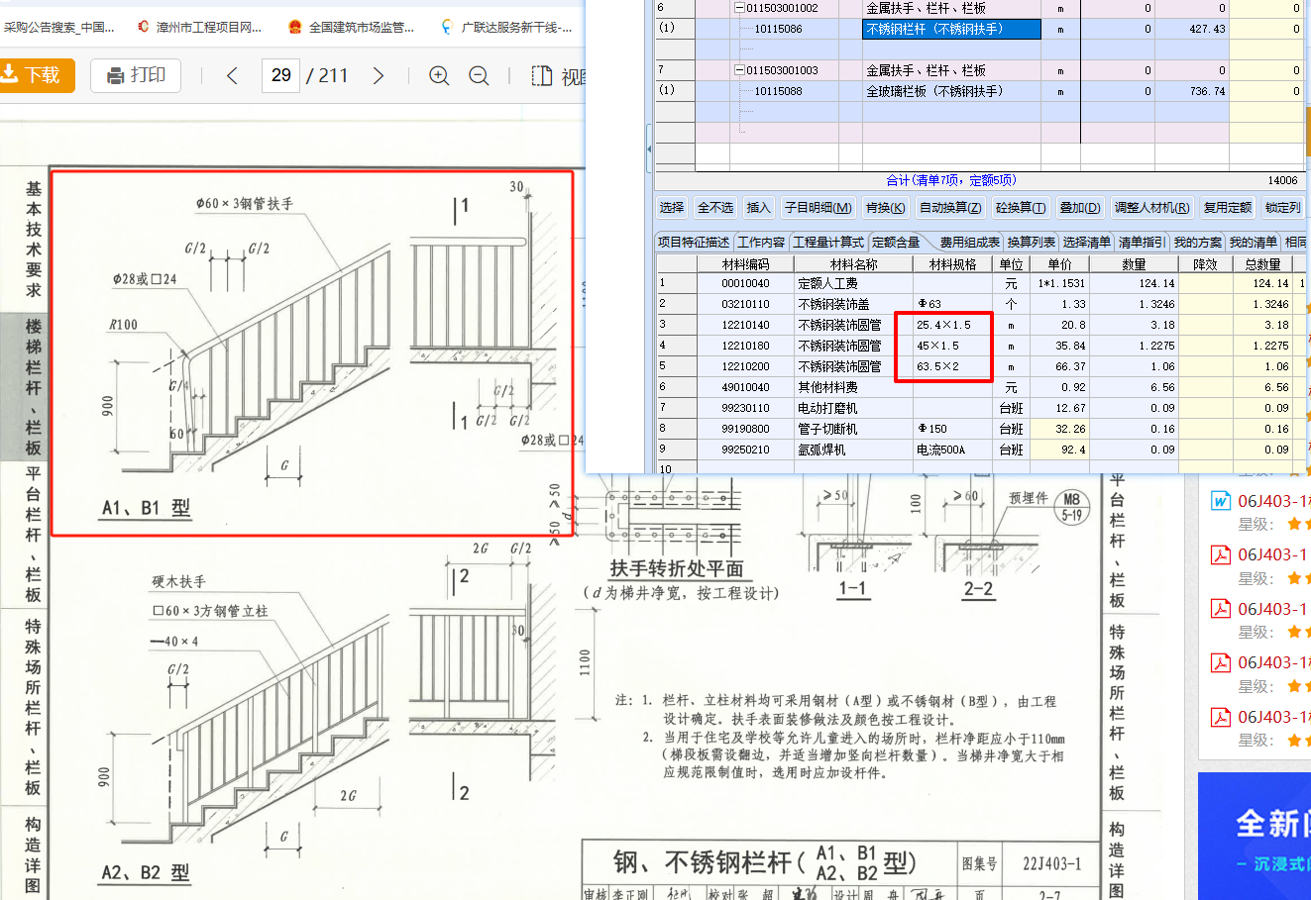The image size is (1311, 900).
Task: Open 漳州市工程项目网 bookmark
Action: [201, 27]
